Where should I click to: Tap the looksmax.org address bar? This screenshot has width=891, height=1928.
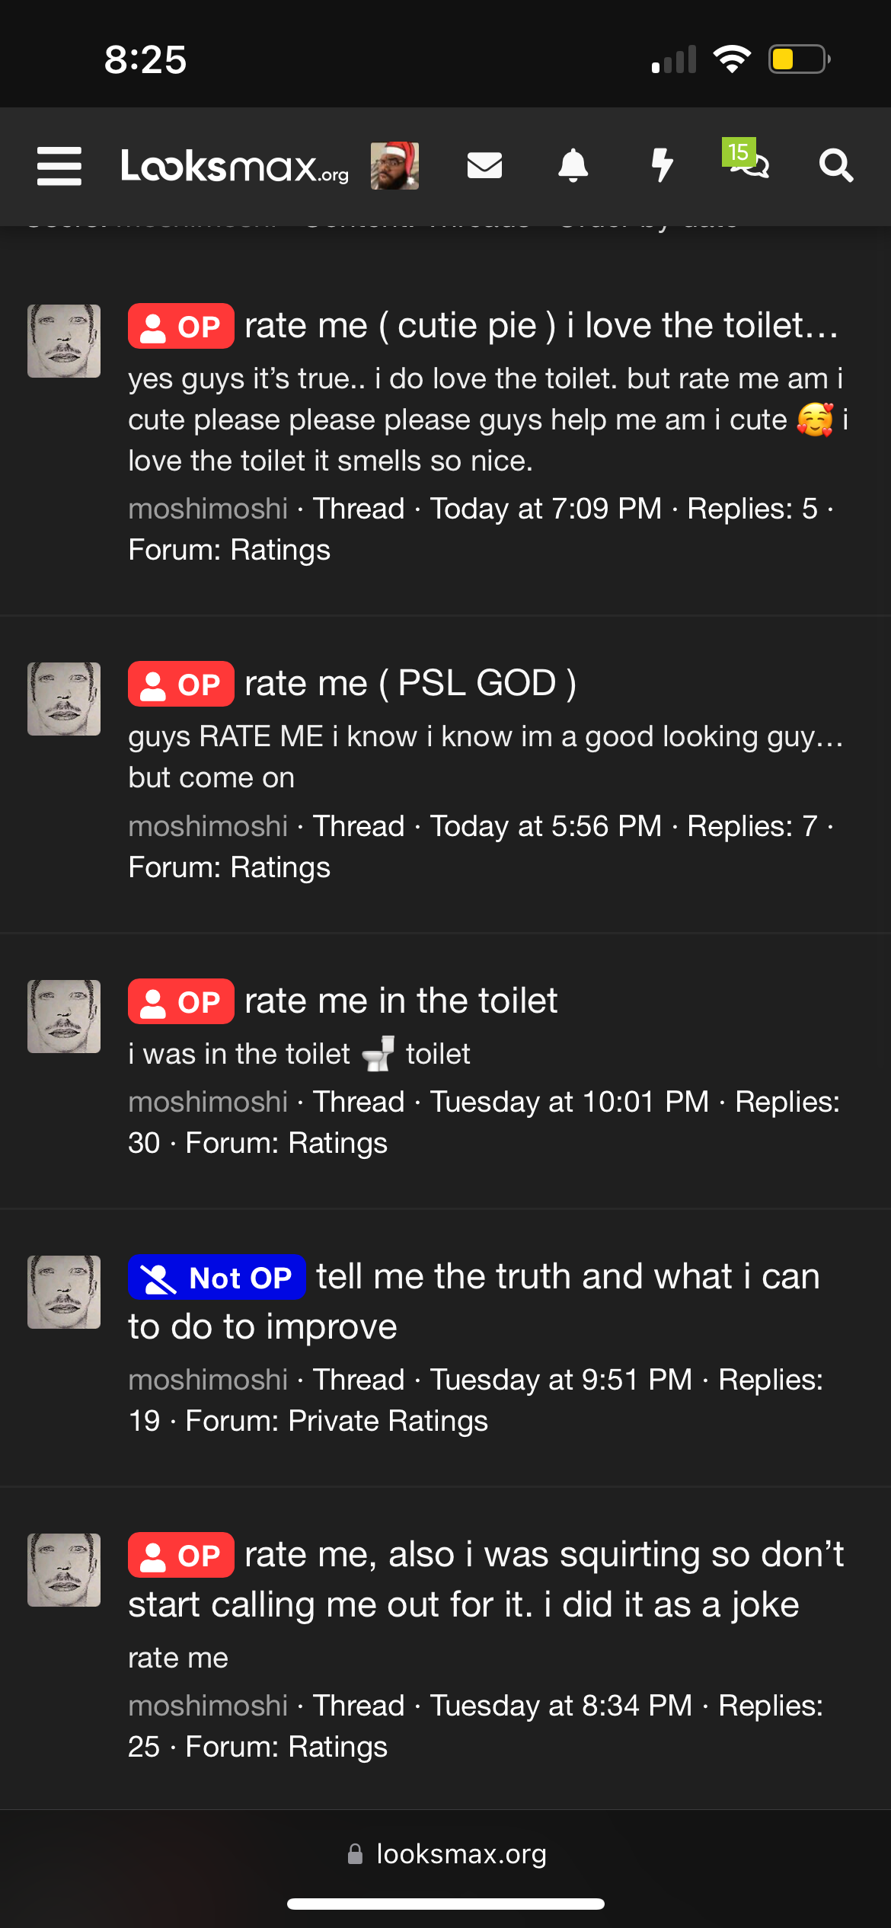[446, 1854]
